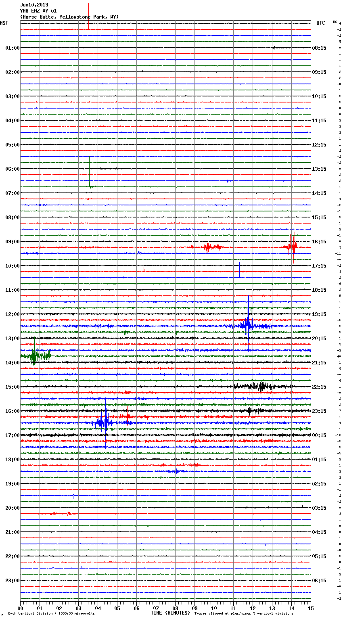Click the 09:15 UTC time label
Image resolution: width=343 pixels, height=619 pixels.
click(x=319, y=72)
